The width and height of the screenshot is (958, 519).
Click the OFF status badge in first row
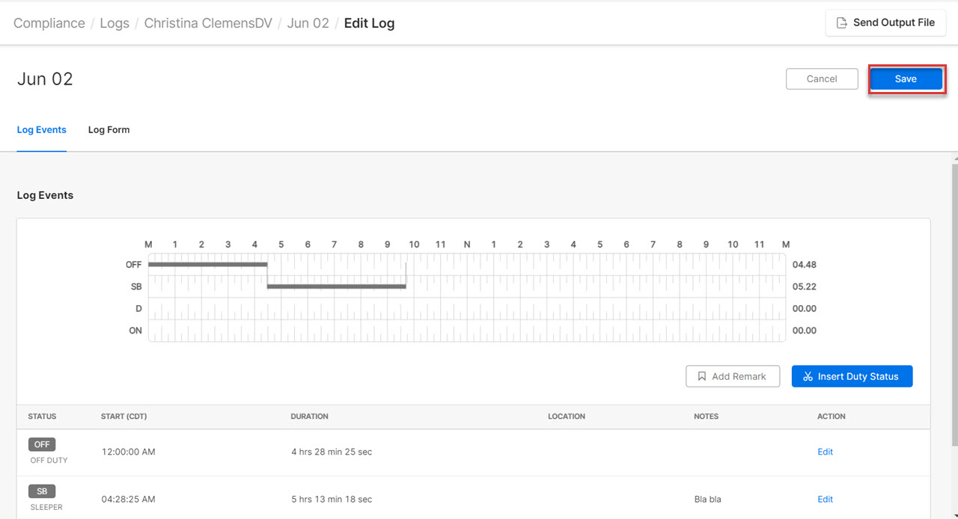pos(42,444)
